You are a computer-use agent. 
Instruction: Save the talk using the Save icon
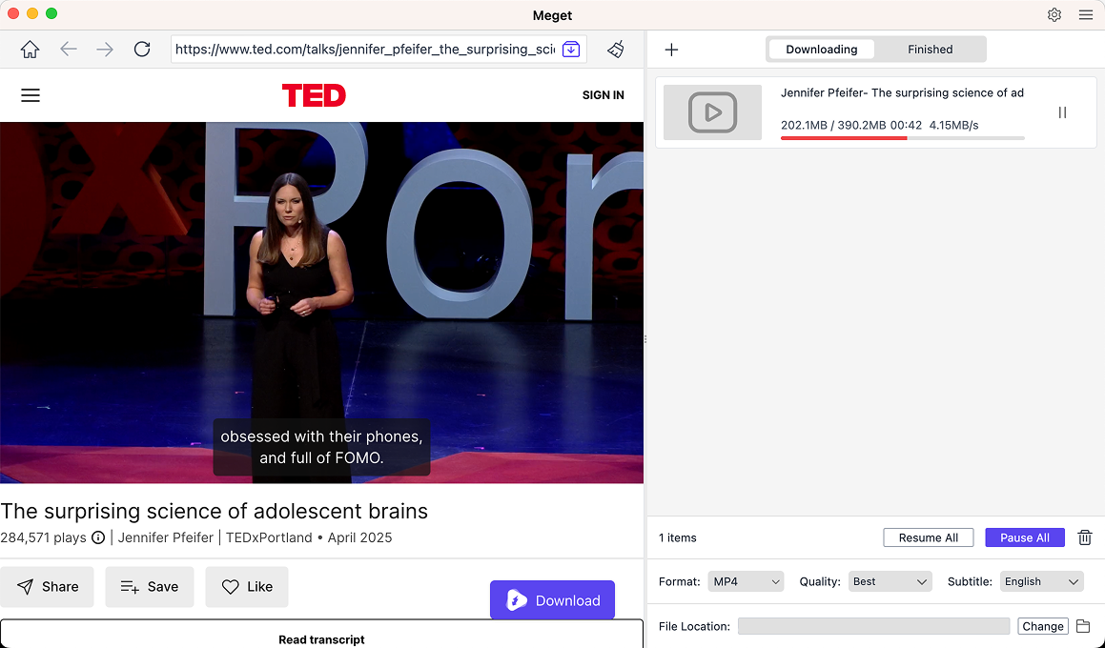(149, 587)
